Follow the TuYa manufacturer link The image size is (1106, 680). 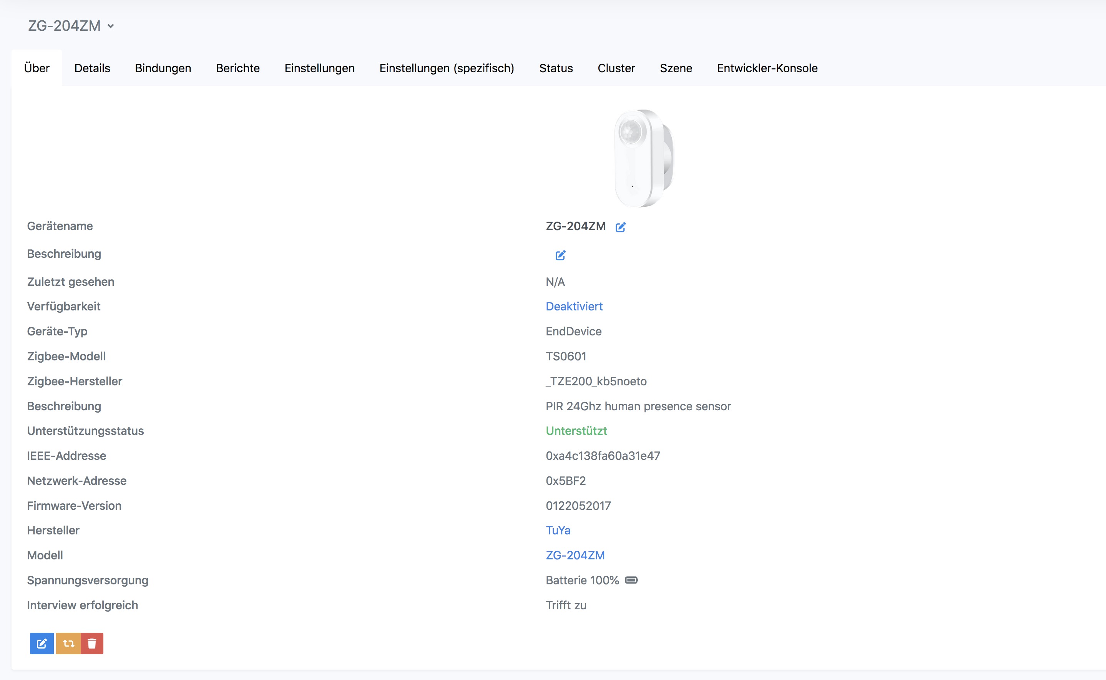coord(558,530)
